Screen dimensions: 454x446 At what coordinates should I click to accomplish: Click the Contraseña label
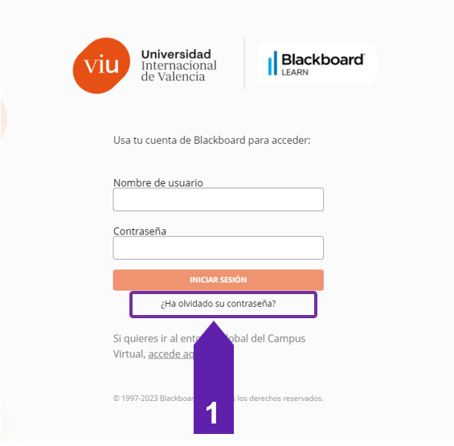coord(140,231)
